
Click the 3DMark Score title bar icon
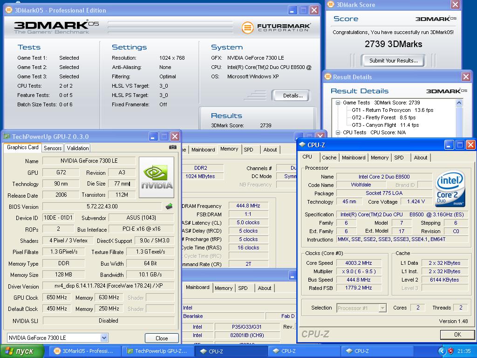pos(331,5)
